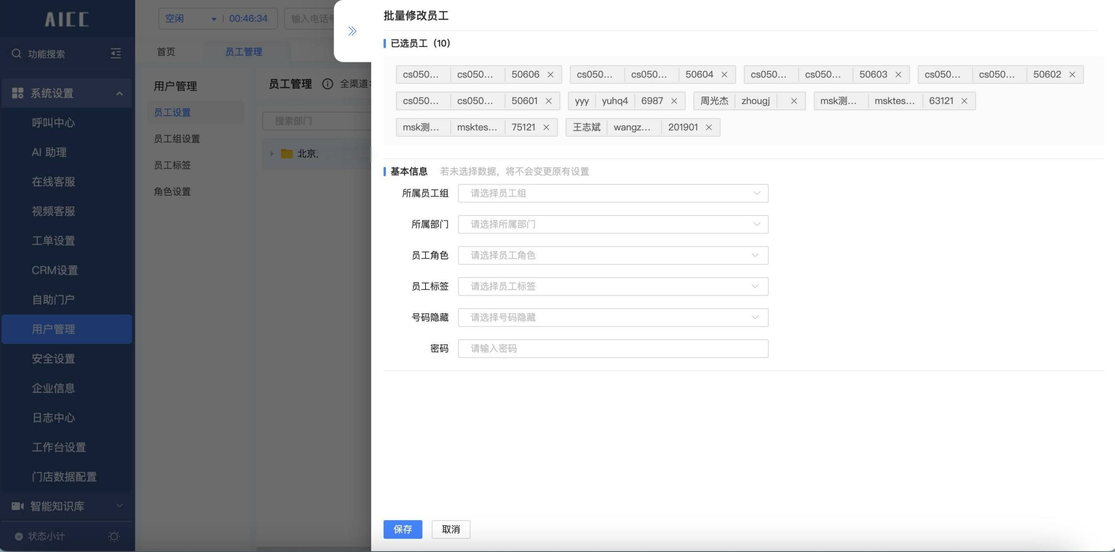Remove employee tag 50606

click(551, 74)
